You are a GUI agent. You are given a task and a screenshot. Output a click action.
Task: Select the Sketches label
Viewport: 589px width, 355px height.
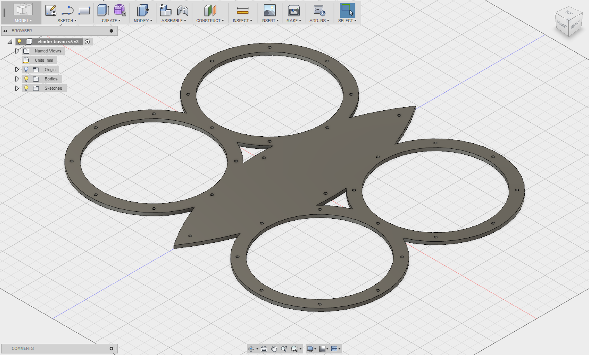(x=53, y=88)
